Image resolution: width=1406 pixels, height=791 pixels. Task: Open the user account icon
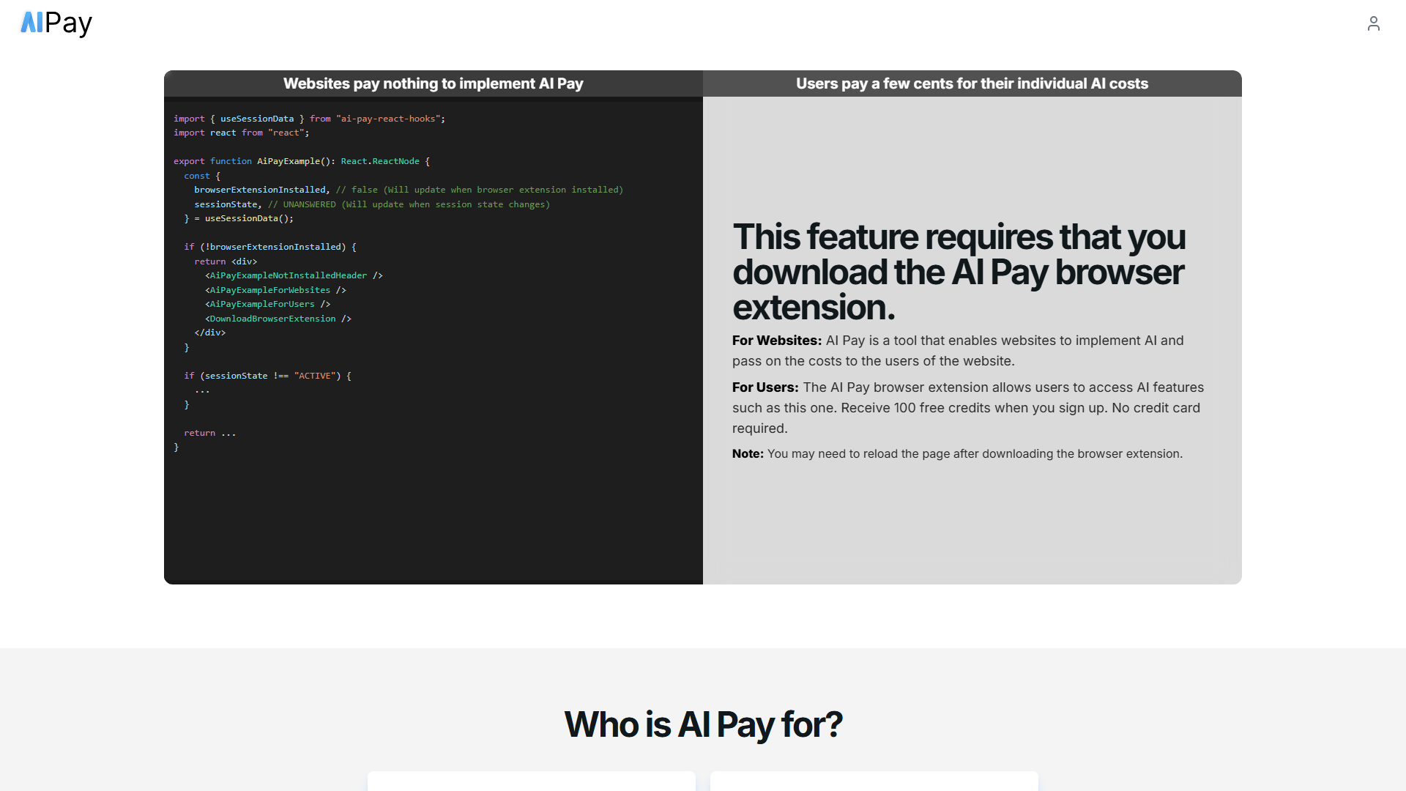[x=1373, y=24]
